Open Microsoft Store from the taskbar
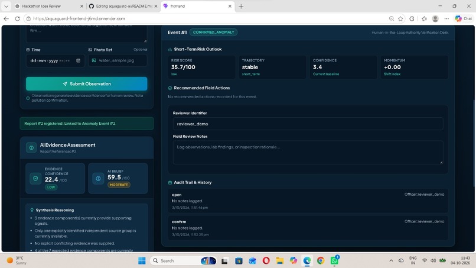The width and height of the screenshot is (476, 268). click(x=239, y=261)
